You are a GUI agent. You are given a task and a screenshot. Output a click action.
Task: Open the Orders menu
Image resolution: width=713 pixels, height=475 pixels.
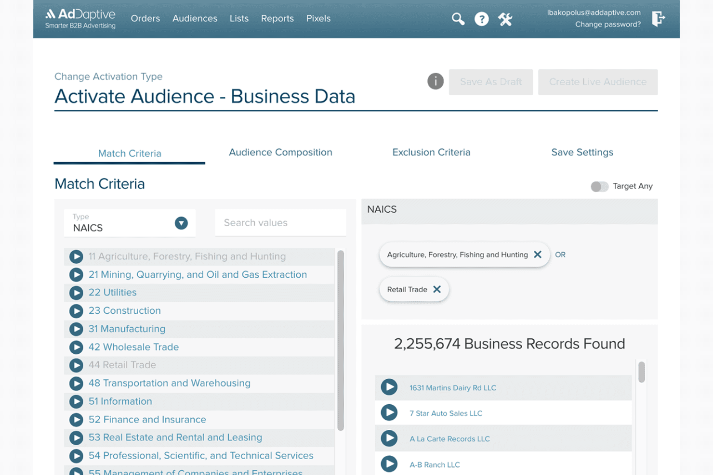(145, 18)
